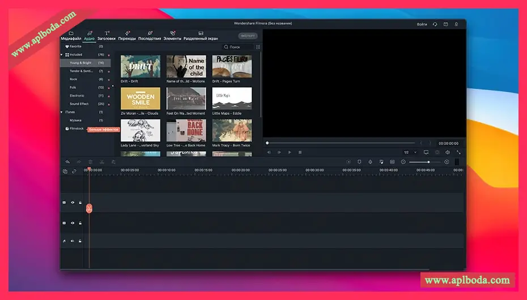Collapse the iTunes tree section
527x300 pixels.
62,112
